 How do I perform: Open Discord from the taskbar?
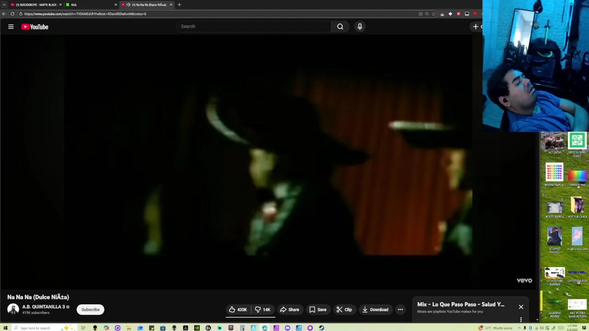(x=288, y=328)
